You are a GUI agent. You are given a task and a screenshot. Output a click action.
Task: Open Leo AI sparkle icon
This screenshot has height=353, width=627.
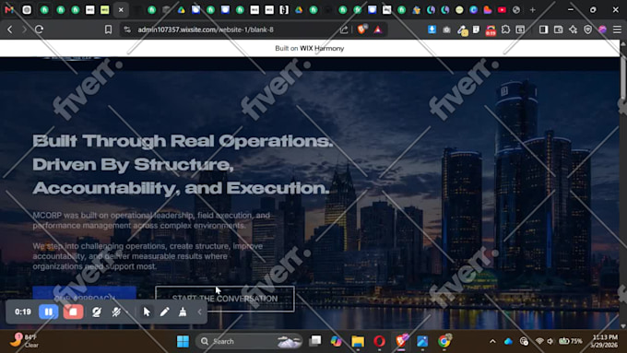point(573,29)
